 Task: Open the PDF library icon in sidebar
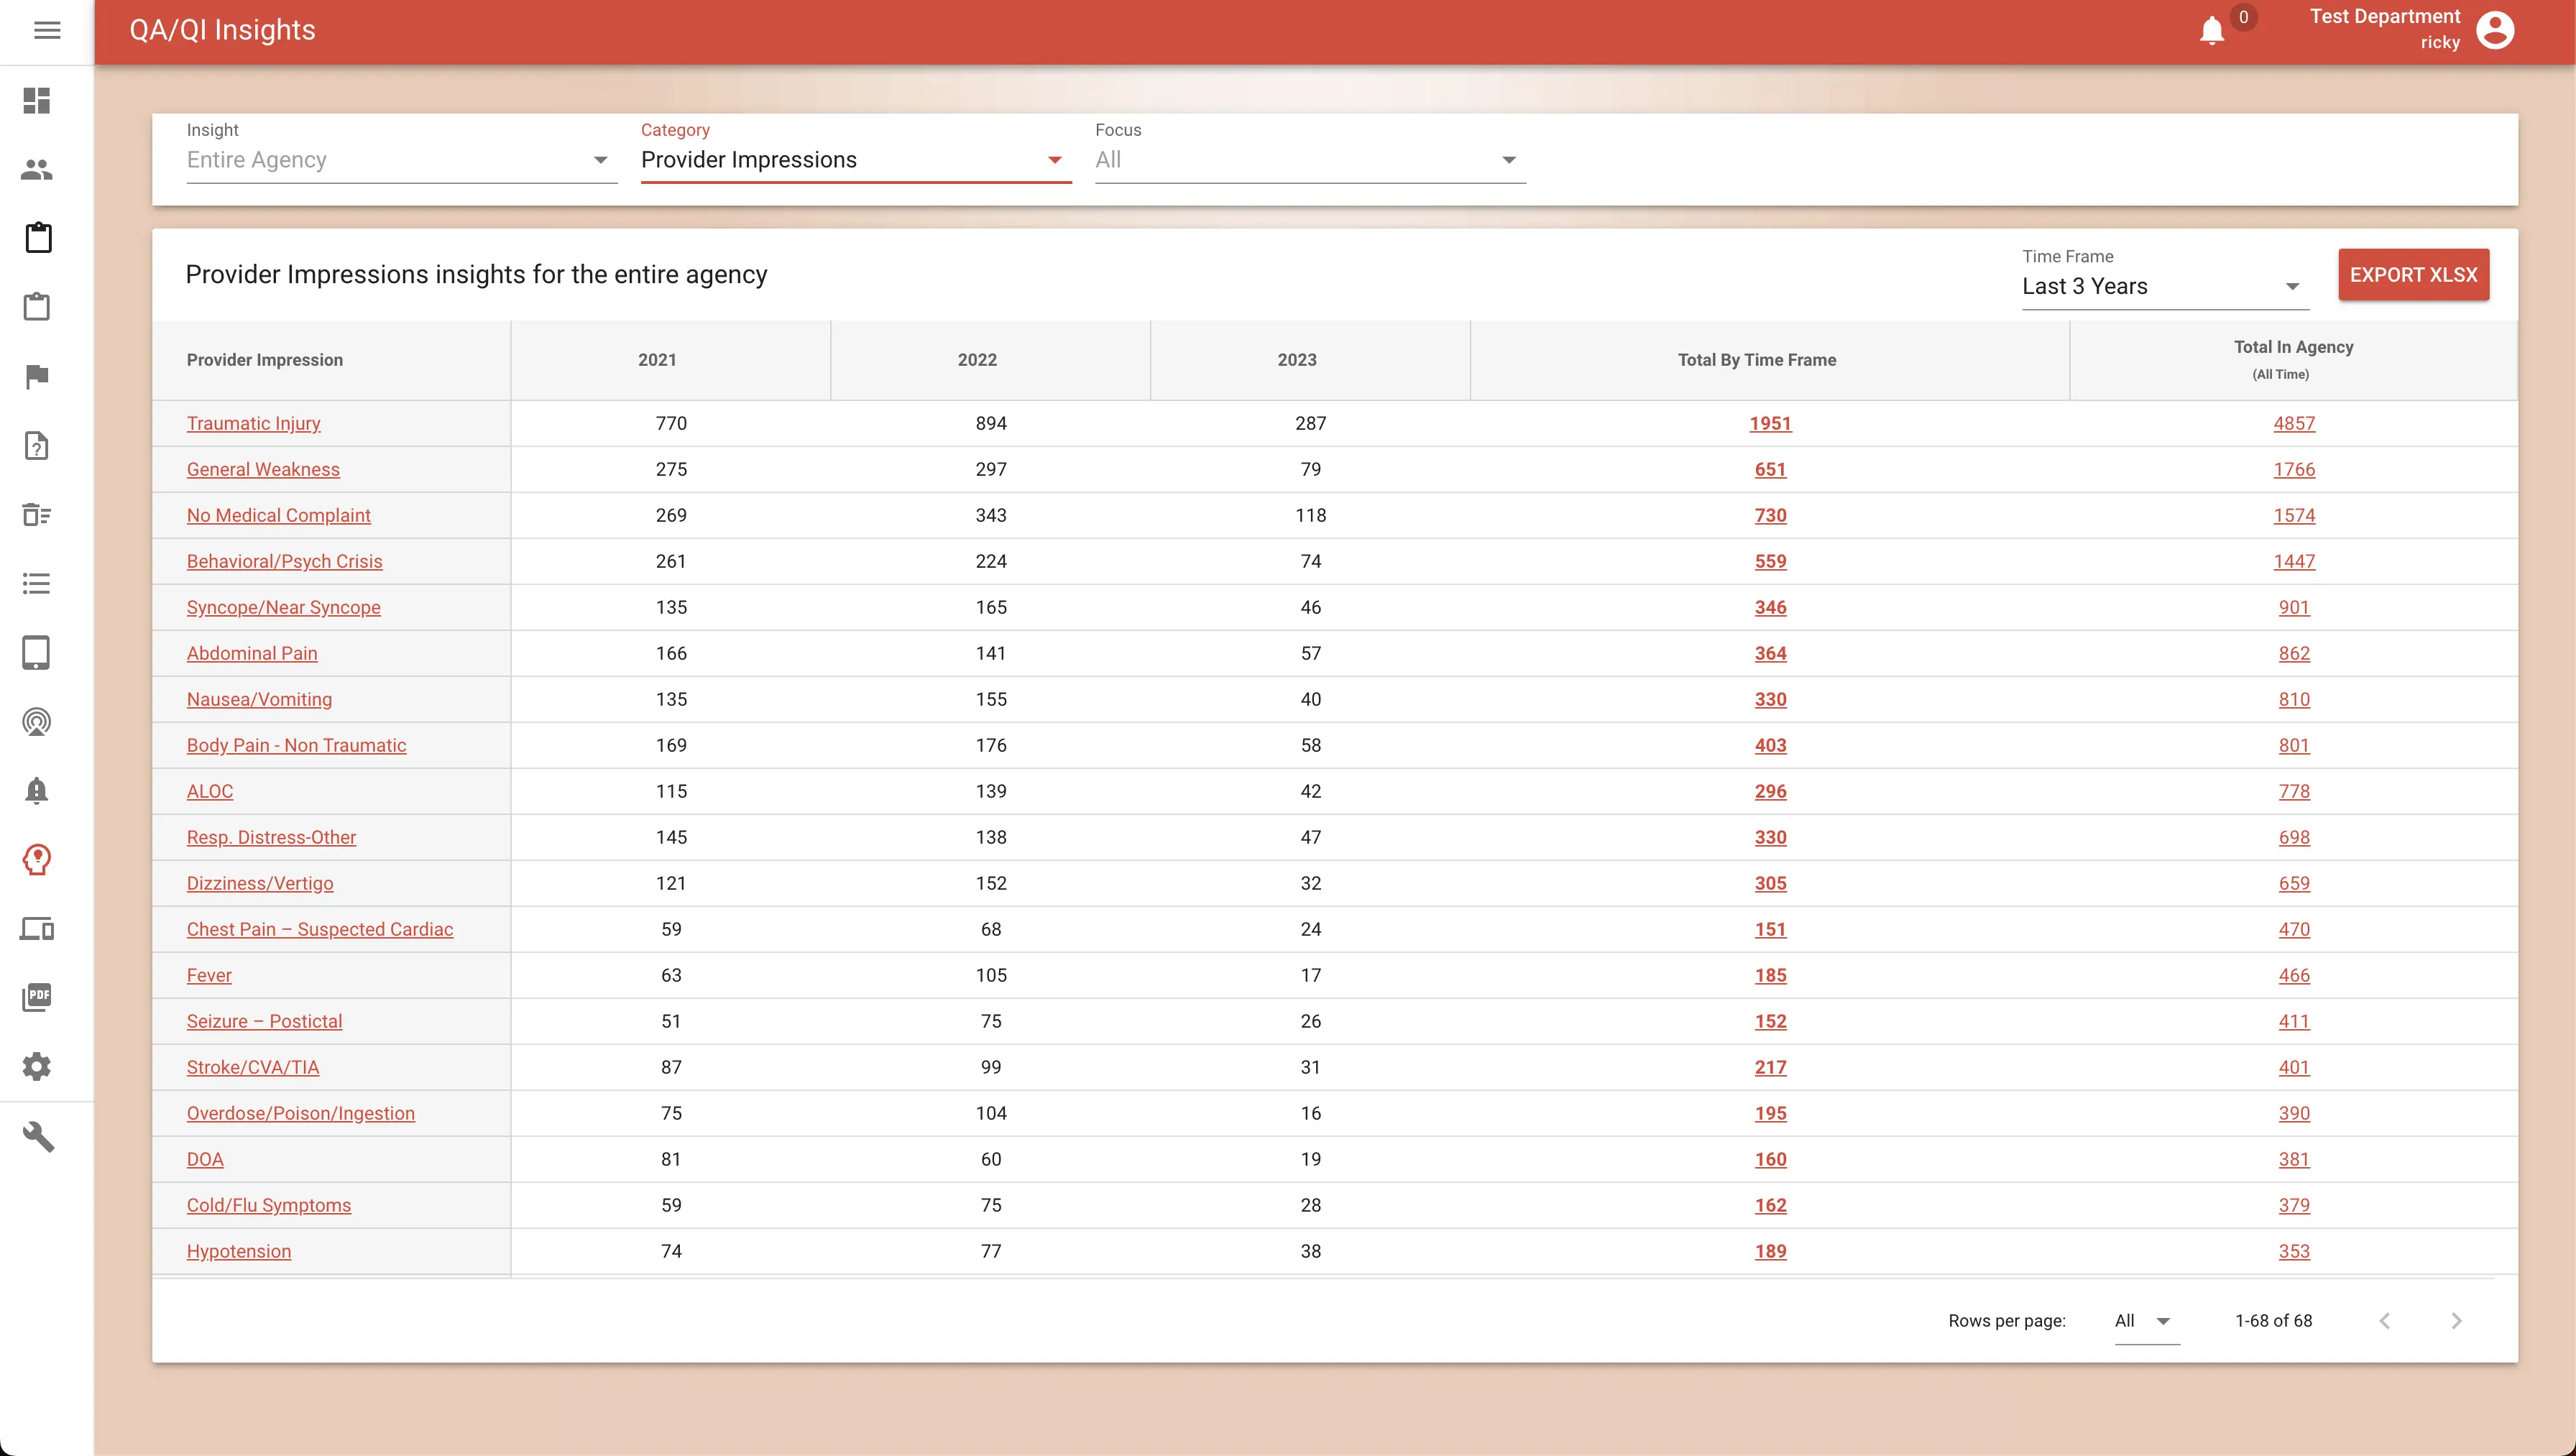37,997
